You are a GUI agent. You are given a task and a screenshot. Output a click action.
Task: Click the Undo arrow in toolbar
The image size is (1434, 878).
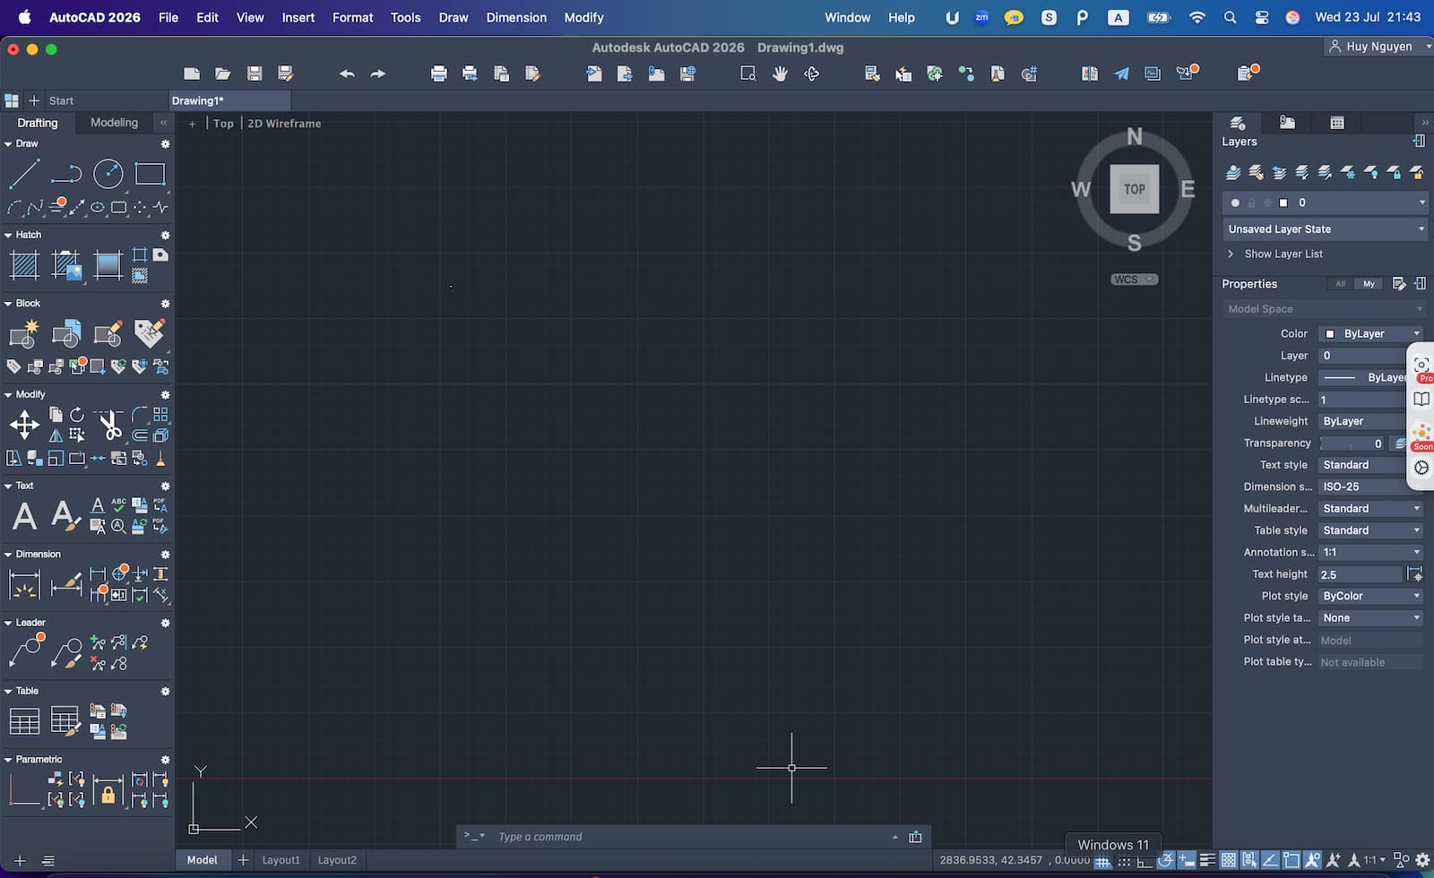pyautogui.click(x=347, y=73)
